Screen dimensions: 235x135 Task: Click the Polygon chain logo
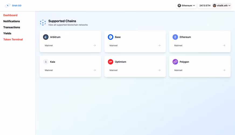click(175, 62)
